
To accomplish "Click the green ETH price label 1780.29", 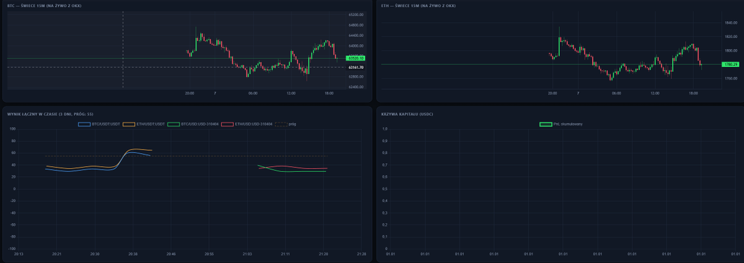I will click(x=730, y=64).
